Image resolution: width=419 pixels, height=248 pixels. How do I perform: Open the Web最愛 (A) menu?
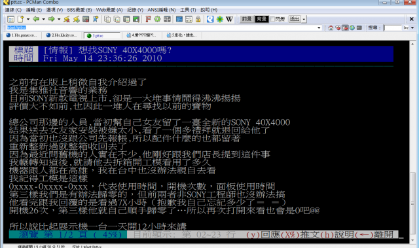(109, 10)
